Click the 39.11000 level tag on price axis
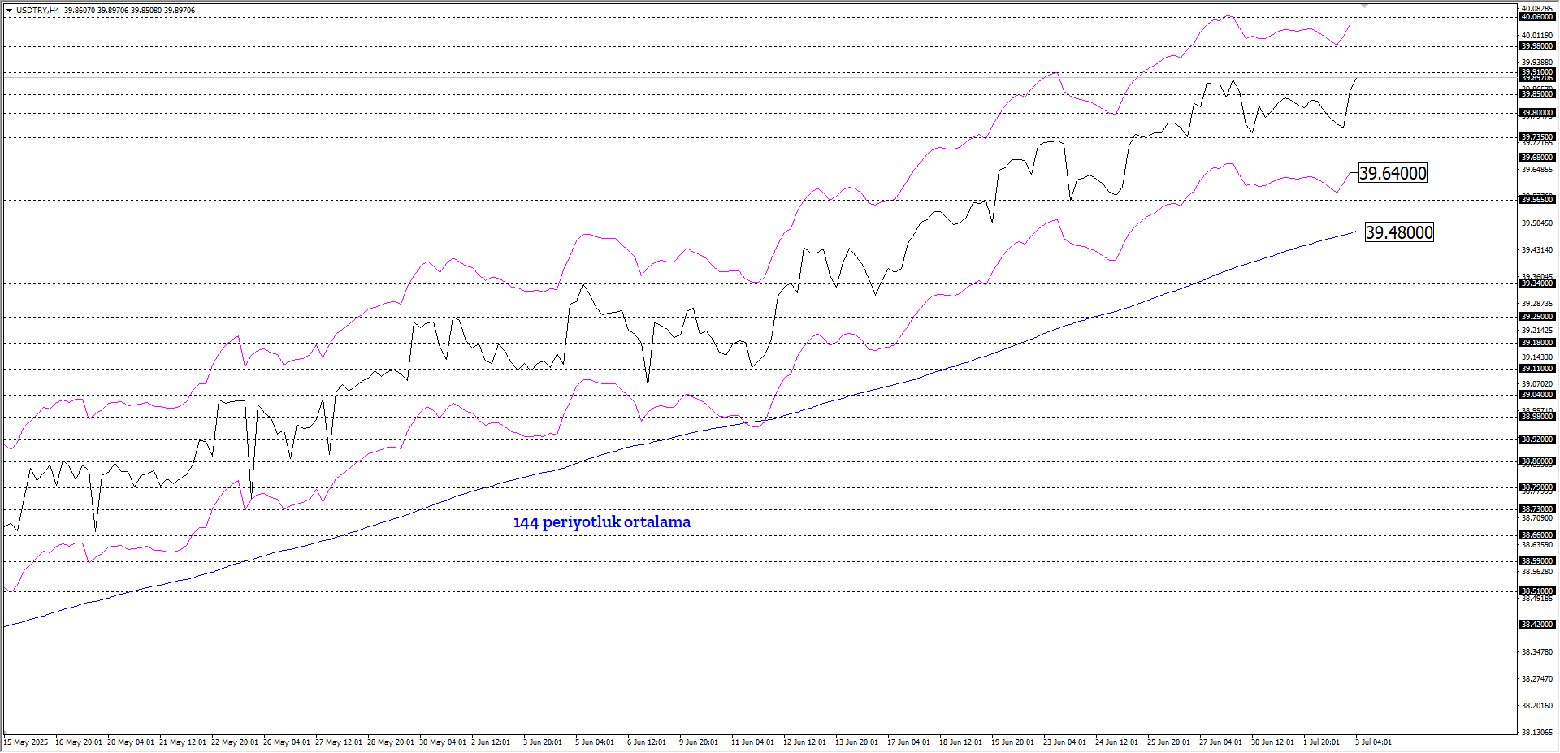 (x=1537, y=369)
